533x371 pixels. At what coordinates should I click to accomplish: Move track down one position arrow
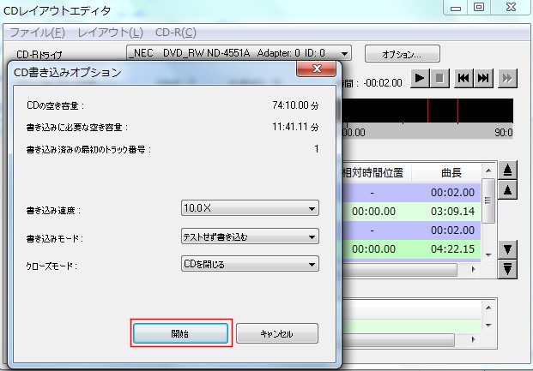click(x=508, y=249)
